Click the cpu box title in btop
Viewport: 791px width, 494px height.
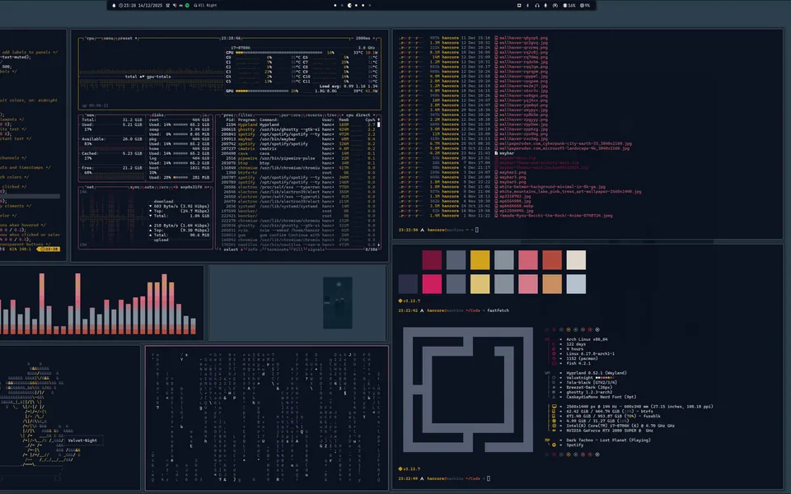tap(90, 39)
